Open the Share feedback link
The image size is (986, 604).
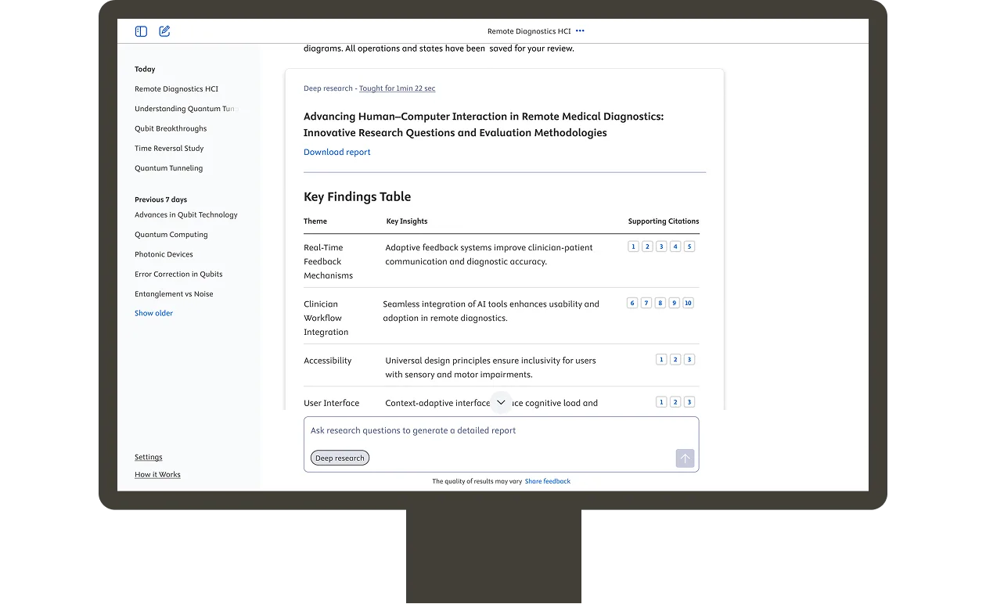pyautogui.click(x=547, y=481)
